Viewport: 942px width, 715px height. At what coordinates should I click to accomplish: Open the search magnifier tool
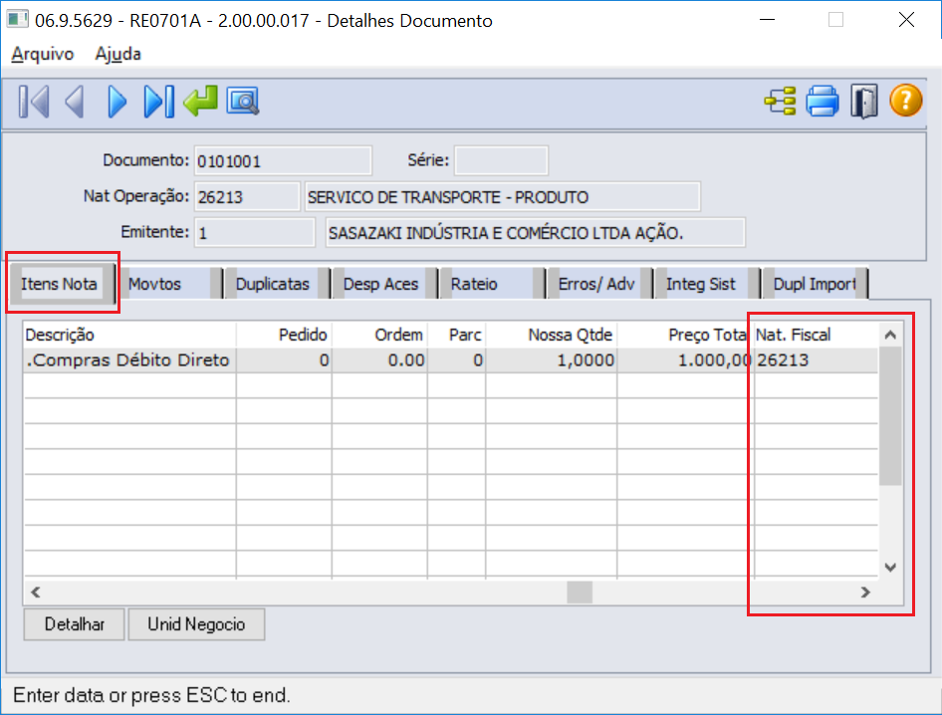coord(243,101)
